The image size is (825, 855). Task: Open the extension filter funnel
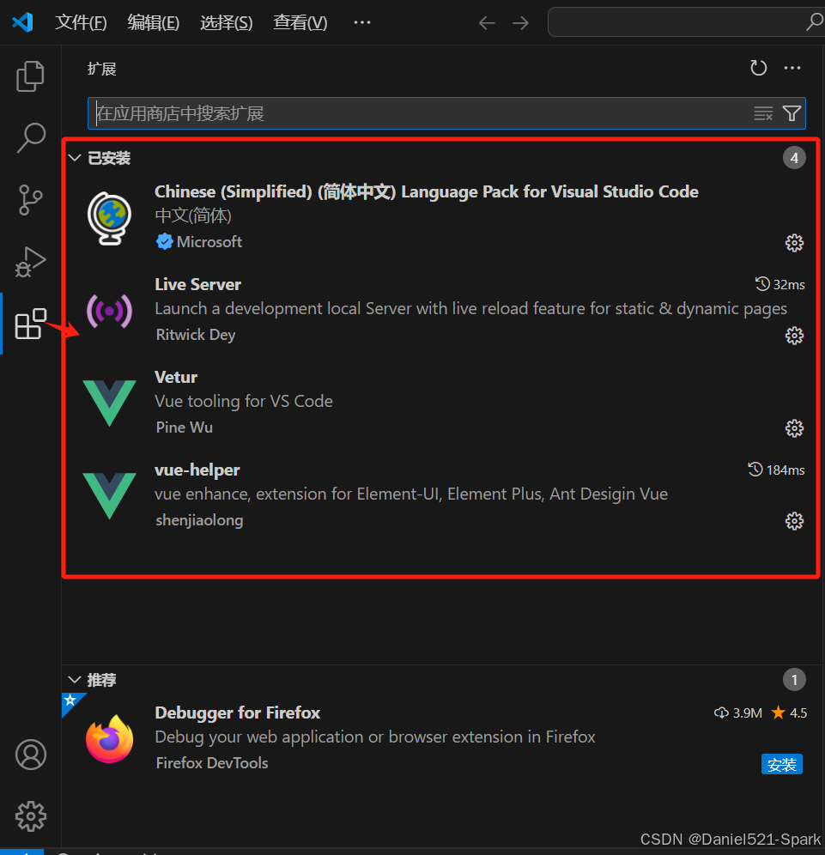pyautogui.click(x=792, y=113)
